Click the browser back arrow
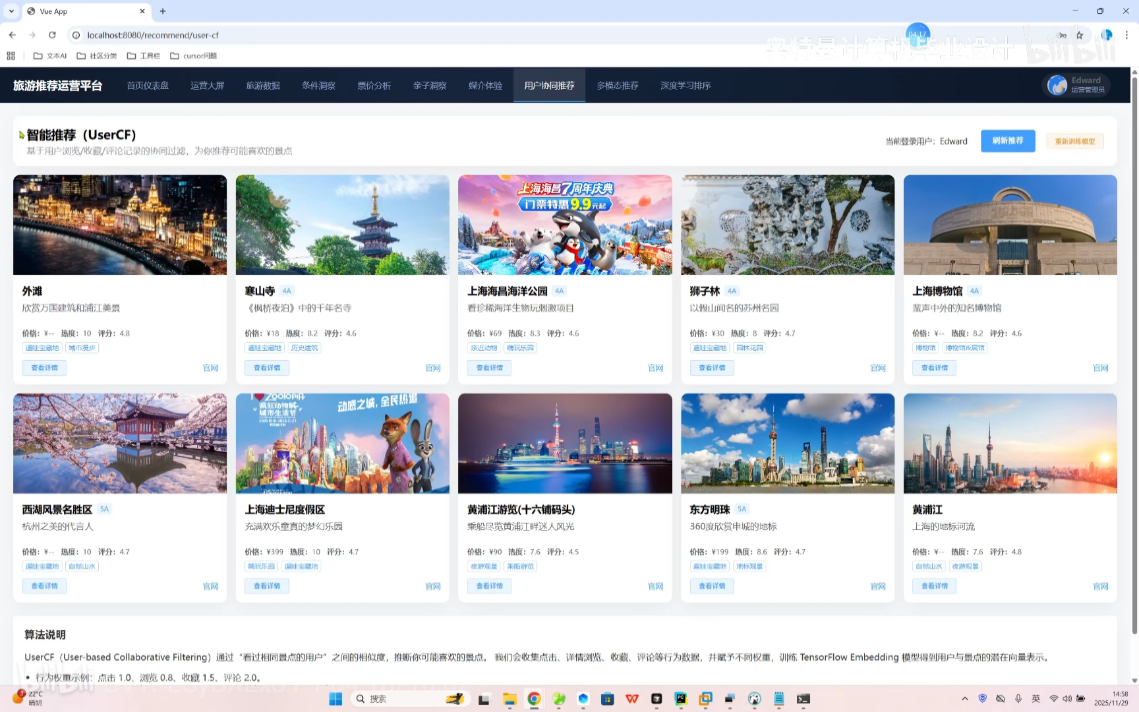This screenshot has width=1139, height=712. coord(12,35)
